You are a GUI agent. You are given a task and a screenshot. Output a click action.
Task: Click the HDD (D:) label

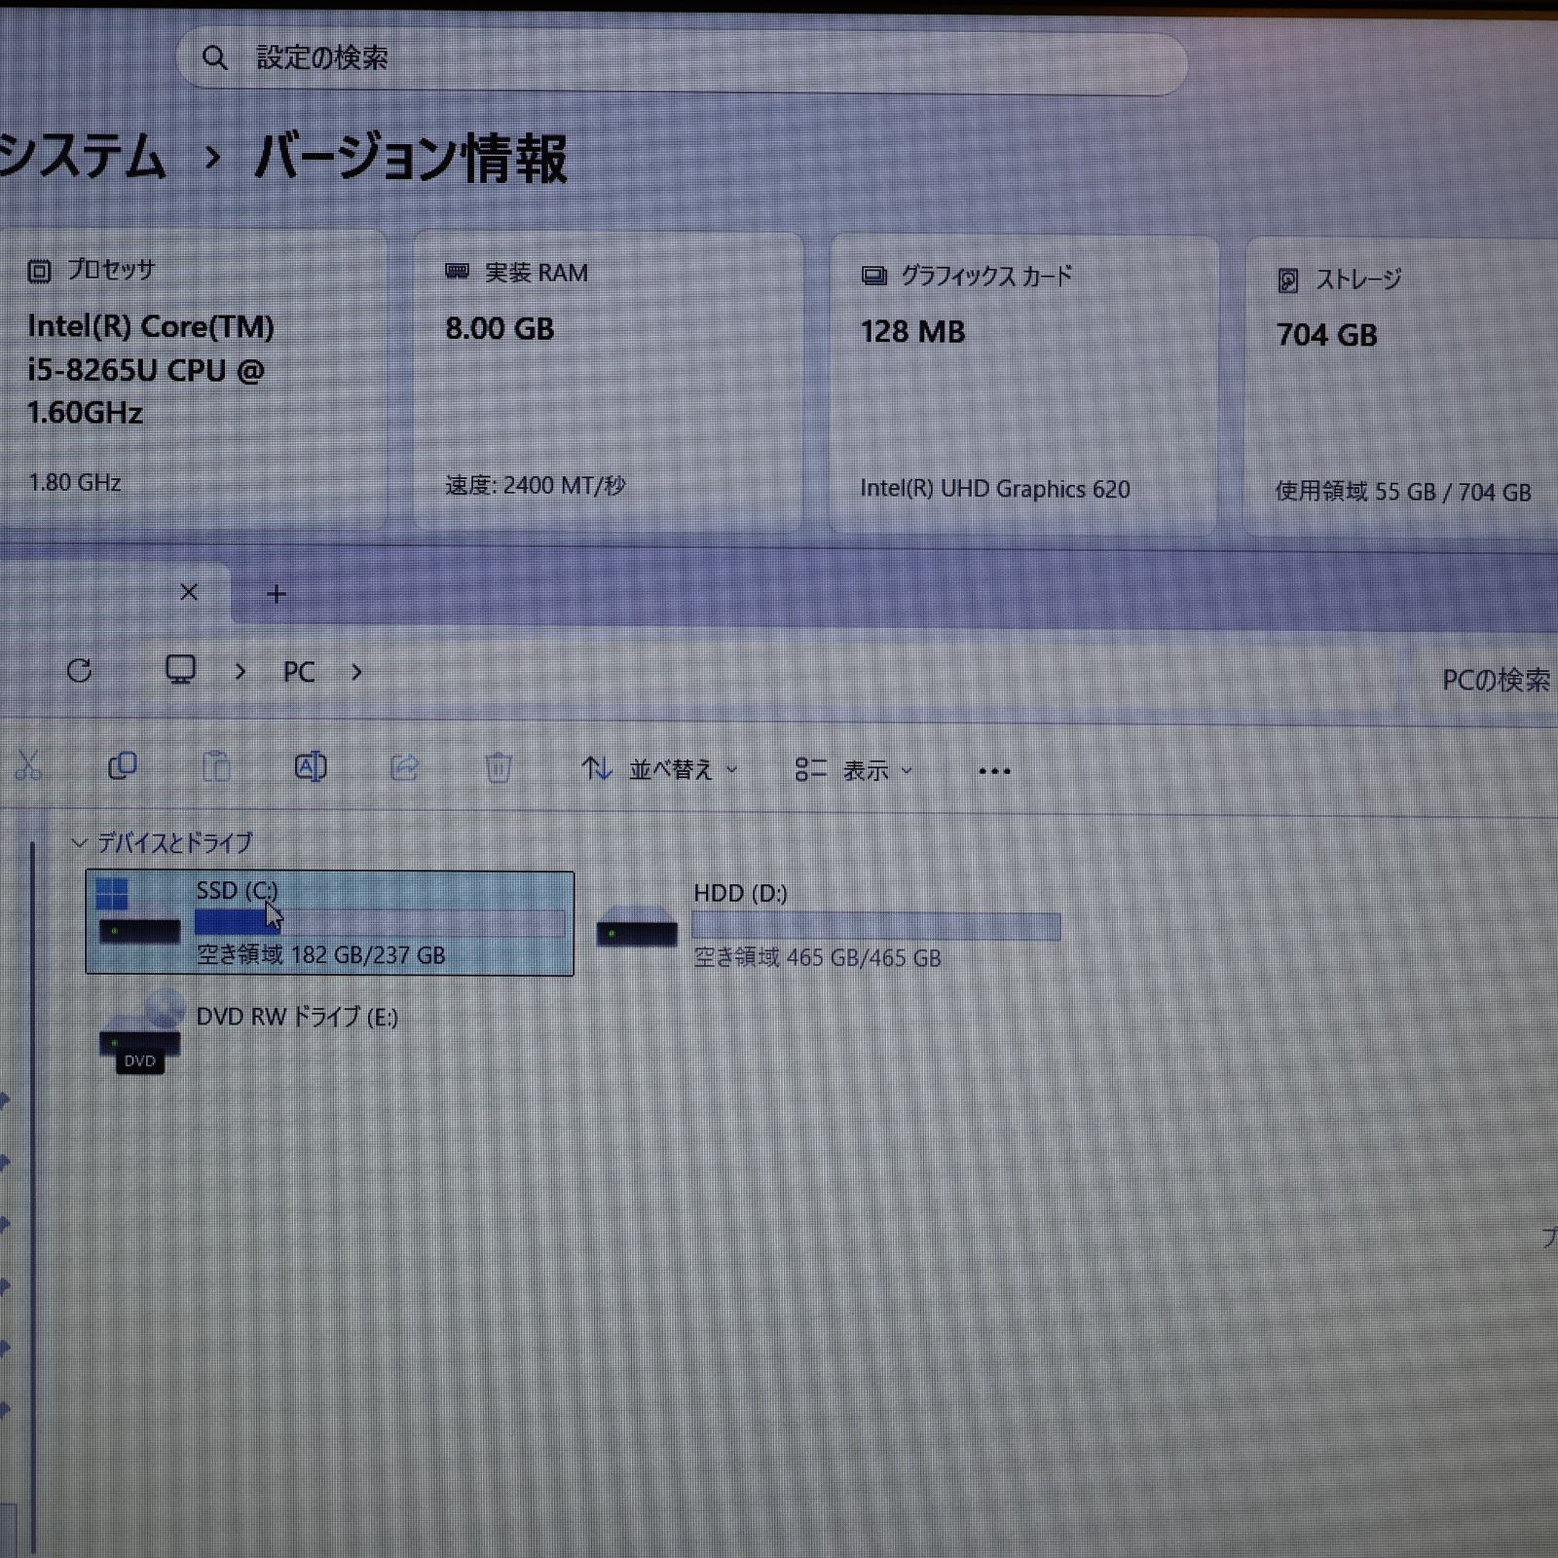pyautogui.click(x=740, y=893)
